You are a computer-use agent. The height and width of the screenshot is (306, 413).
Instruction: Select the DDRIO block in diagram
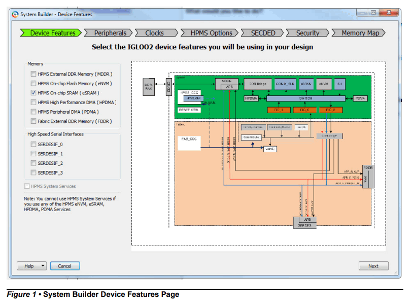click(168, 87)
